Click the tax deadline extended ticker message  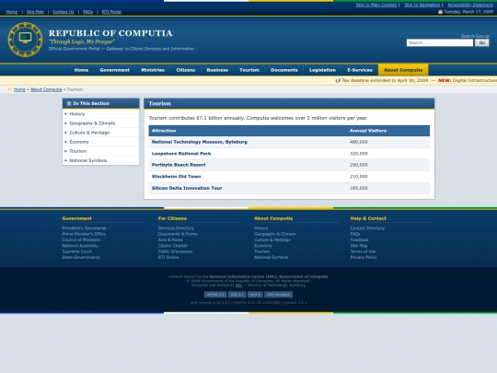(x=385, y=80)
